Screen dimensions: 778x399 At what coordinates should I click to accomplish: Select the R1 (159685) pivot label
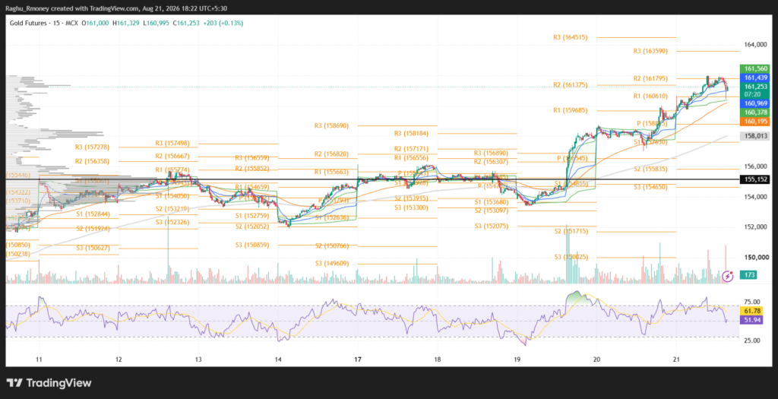[570, 110]
